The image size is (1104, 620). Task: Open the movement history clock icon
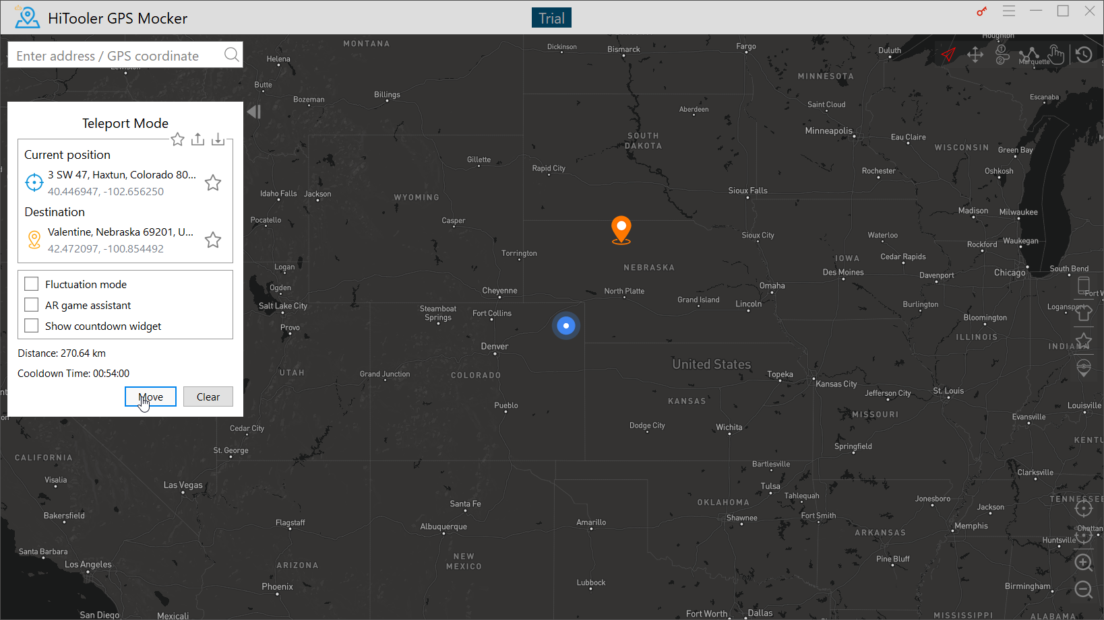point(1084,55)
